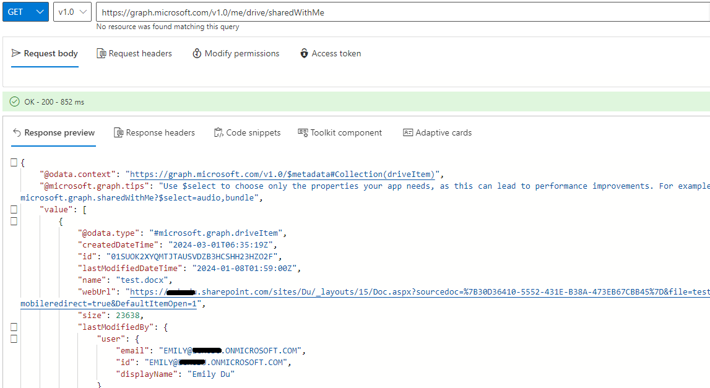This screenshot has width=710, height=388.
Task: Click the lastModifiedDateTime value 2024-01-08T01:59:00Z
Action: 245,269
